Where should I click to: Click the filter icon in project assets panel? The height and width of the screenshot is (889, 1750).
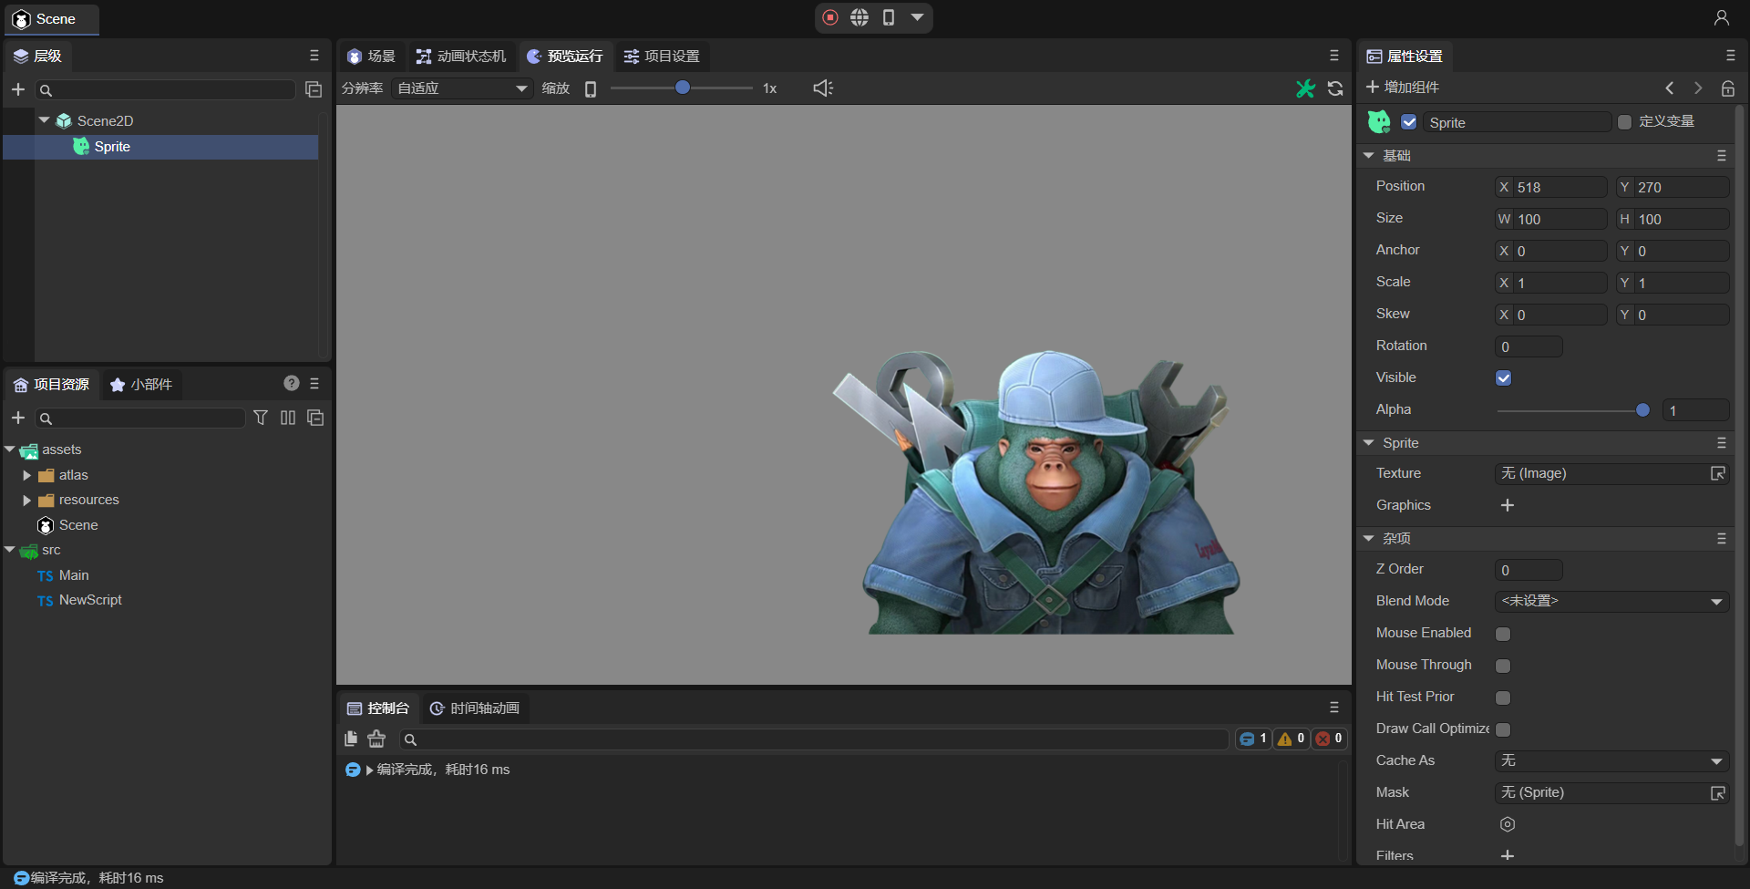pos(261,418)
